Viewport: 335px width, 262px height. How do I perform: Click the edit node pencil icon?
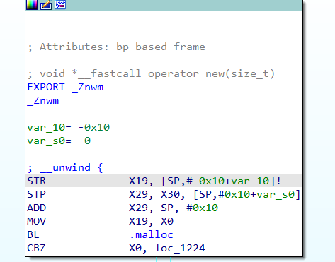pyautogui.click(x=46, y=4)
